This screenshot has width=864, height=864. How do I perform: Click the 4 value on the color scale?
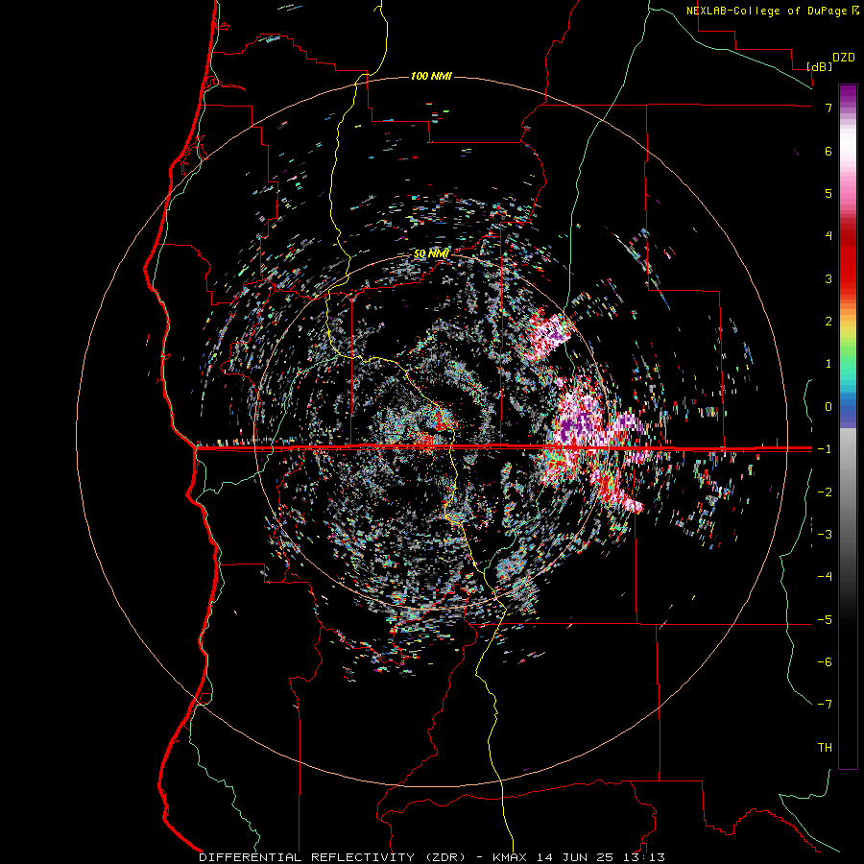pyautogui.click(x=828, y=236)
